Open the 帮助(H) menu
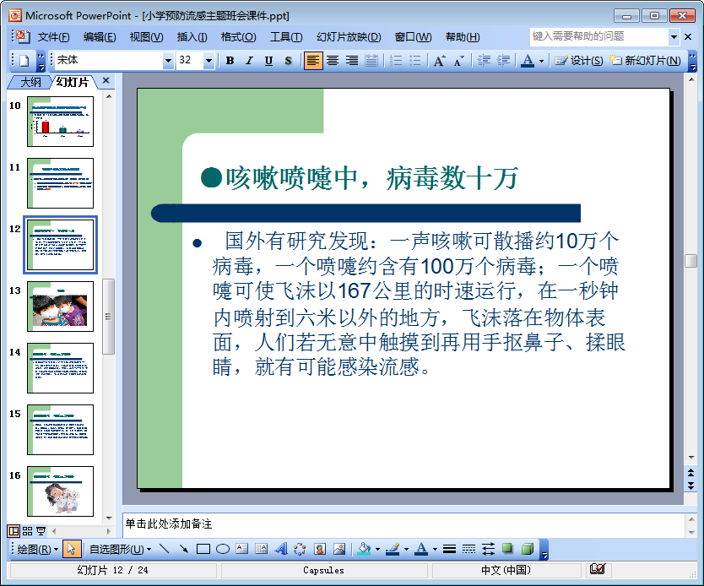This screenshot has height=586, width=704. click(x=463, y=37)
